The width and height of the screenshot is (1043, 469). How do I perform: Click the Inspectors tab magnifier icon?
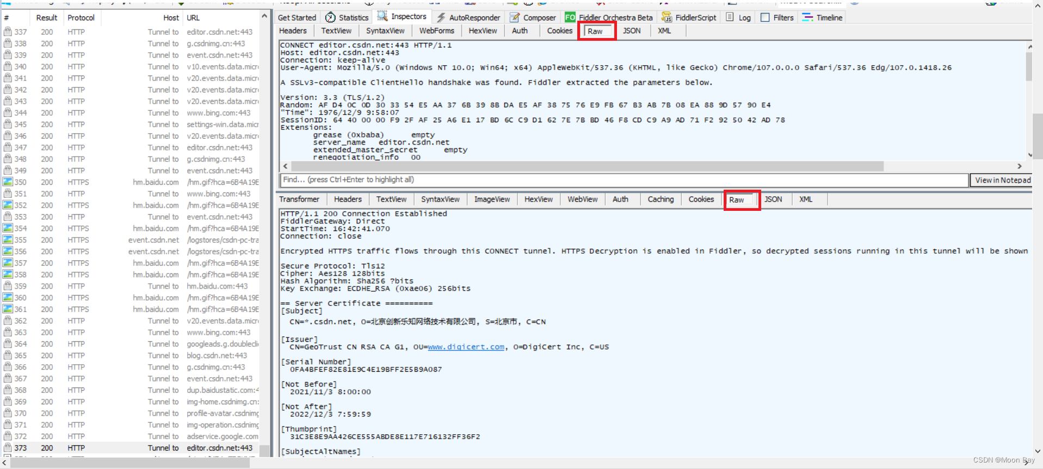382,16
